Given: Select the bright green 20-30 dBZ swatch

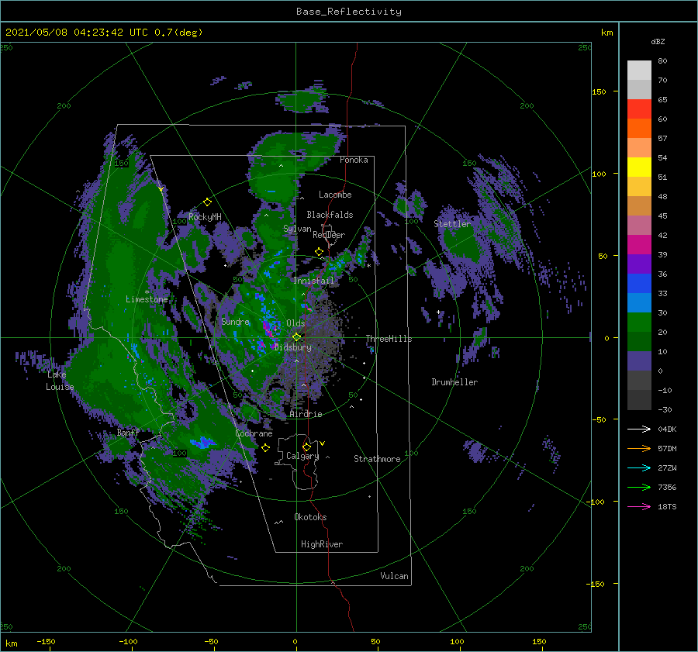Looking at the screenshot, I should (639, 323).
